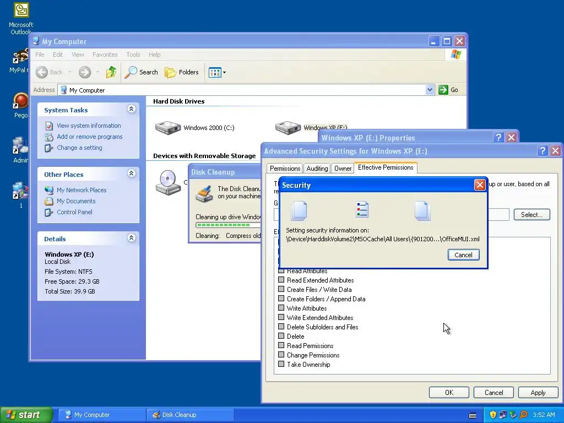Collapse the Details panel

pos(131,238)
